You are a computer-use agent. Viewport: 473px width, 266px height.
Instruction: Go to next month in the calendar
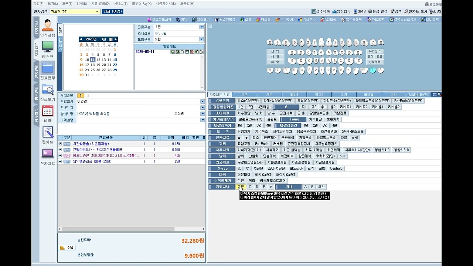[116, 39]
